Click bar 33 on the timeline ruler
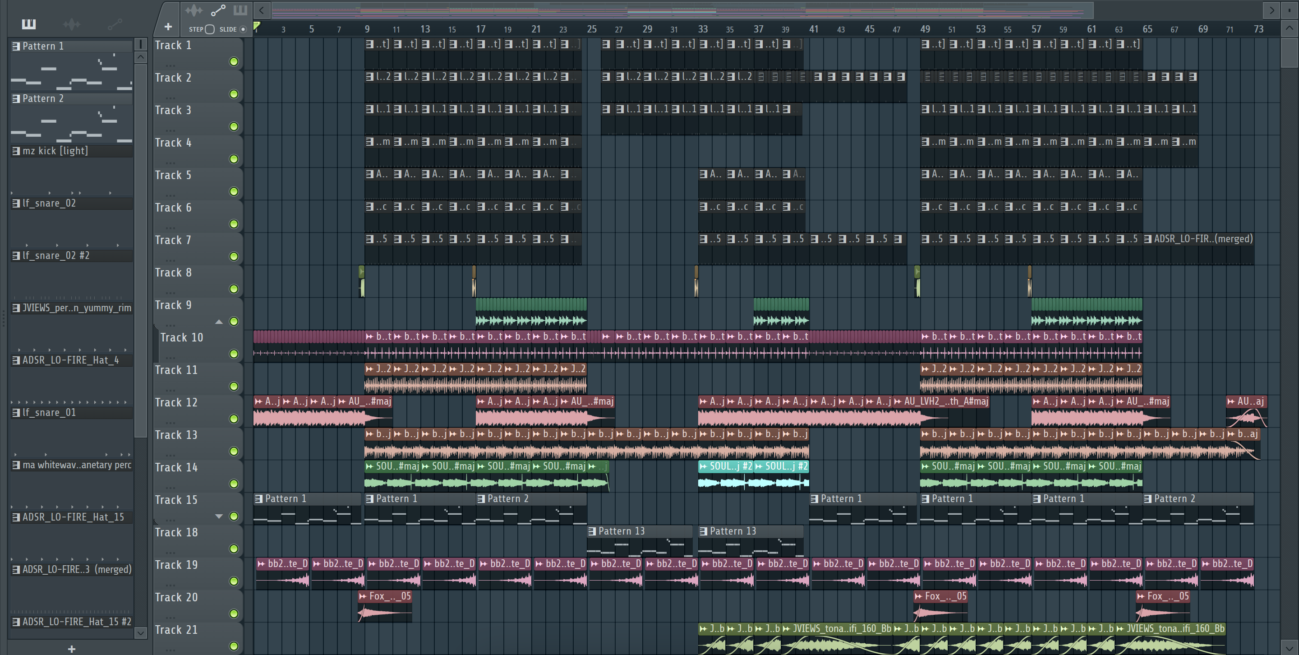The height and width of the screenshot is (655, 1299). (x=702, y=29)
